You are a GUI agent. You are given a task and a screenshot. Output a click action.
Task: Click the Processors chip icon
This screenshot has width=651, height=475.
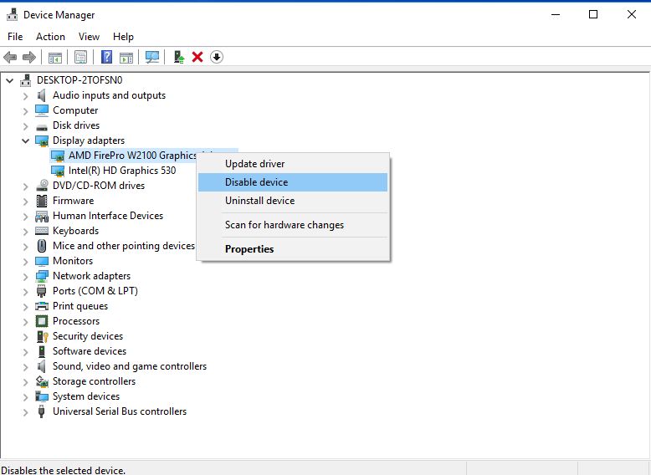[42, 321]
